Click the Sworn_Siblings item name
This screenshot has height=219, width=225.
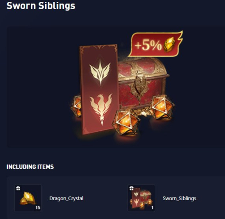click(x=180, y=198)
